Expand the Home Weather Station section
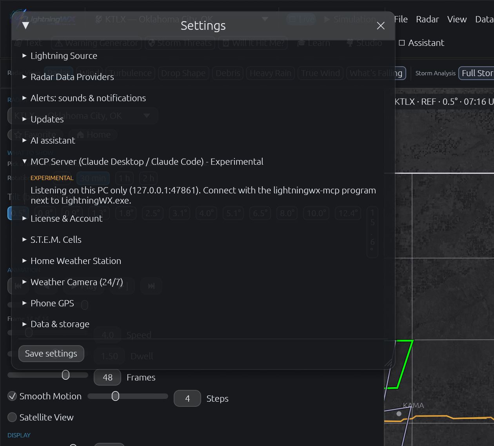The image size is (494, 446). [72, 261]
